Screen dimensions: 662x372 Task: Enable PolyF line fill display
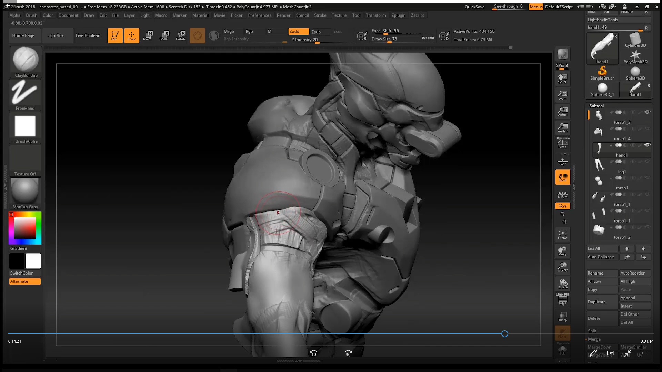(562, 299)
